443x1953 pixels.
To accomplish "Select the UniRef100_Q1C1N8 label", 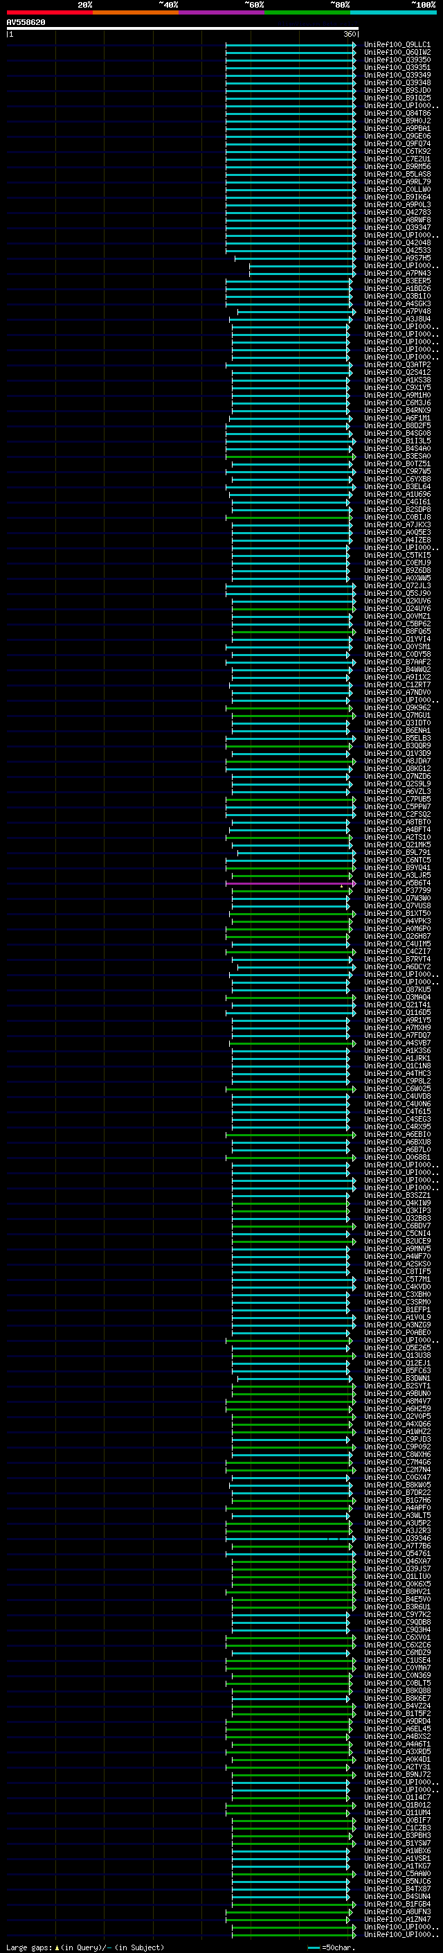I will click(x=397, y=1066).
